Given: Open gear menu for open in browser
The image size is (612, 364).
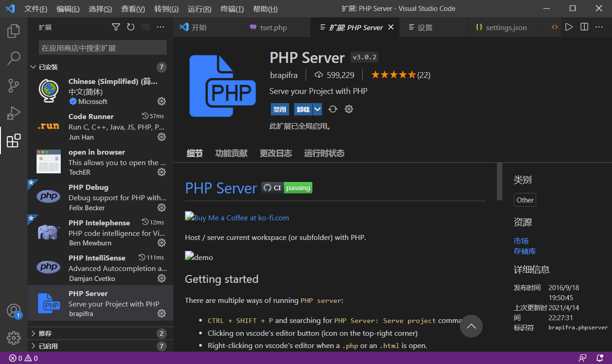Looking at the screenshot, I should pyautogui.click(x=162, y=172).
